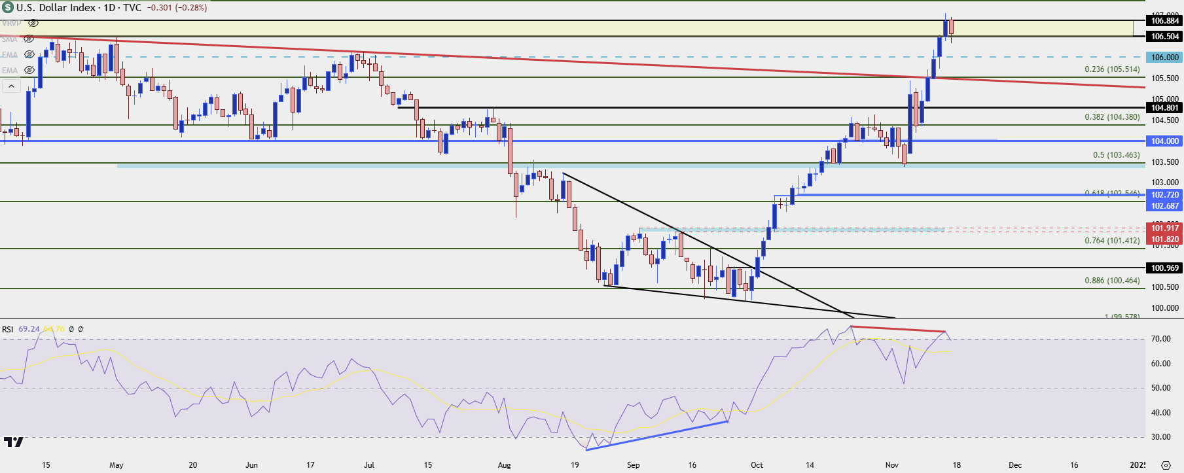Click the May date on time axis

coord(117,465)
